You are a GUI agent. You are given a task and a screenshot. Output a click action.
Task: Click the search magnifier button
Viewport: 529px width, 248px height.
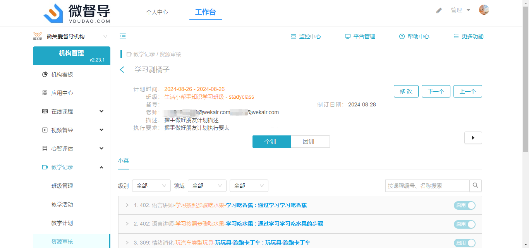point(476,186)
